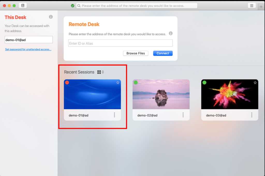Click the Browse Files button
The image size is (265, 176).
click(x=136, y=53)
